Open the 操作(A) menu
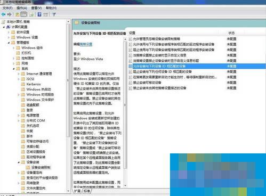Viewport: 266px width, 196px height. (x=22, y=8)
